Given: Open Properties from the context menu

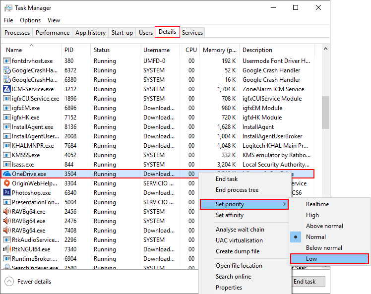Looking at the screenshot, I should tap(244, 288).
